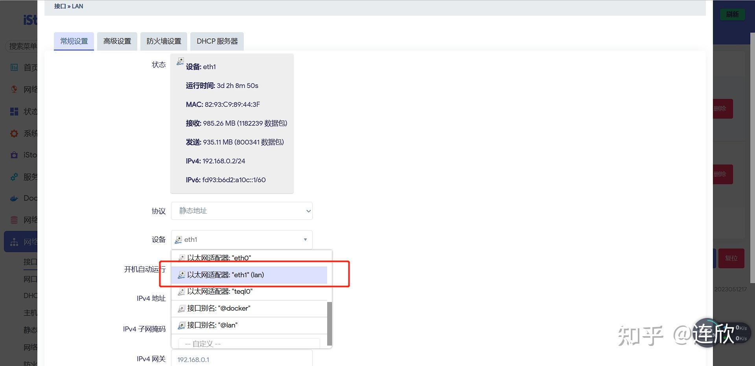Screen dimensions: 755x366
Task: Click the red 复位 reset button
Action: click(x=731, y=258)
